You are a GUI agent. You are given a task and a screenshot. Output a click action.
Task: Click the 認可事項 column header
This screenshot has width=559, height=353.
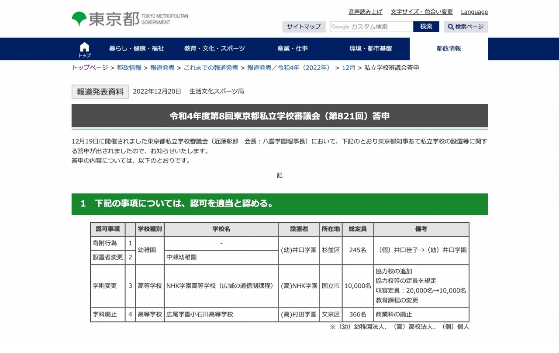107,229
